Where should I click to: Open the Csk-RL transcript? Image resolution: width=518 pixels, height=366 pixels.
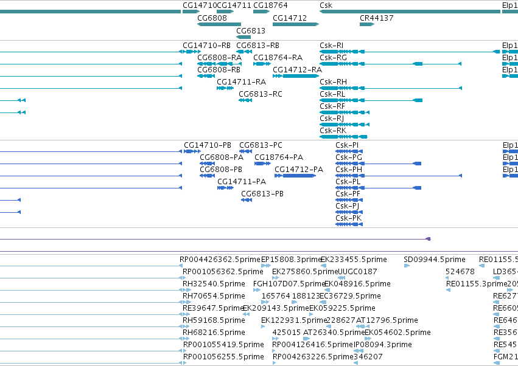(332, 94)
